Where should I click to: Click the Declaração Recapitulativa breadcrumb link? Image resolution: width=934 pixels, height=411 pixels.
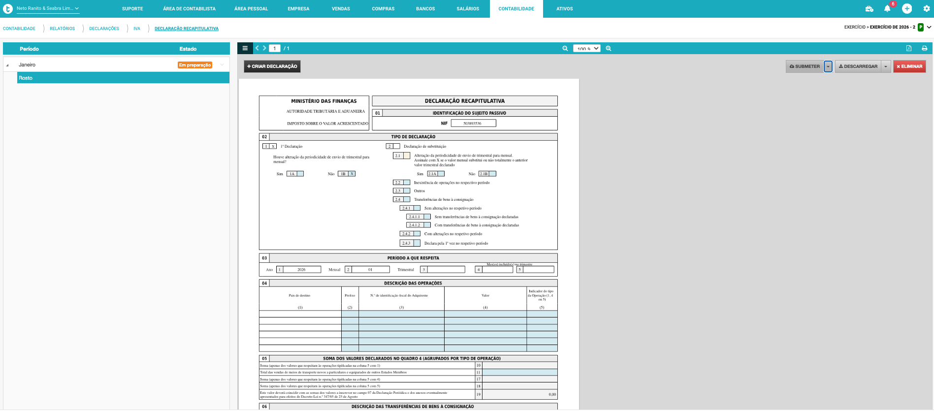187,29
